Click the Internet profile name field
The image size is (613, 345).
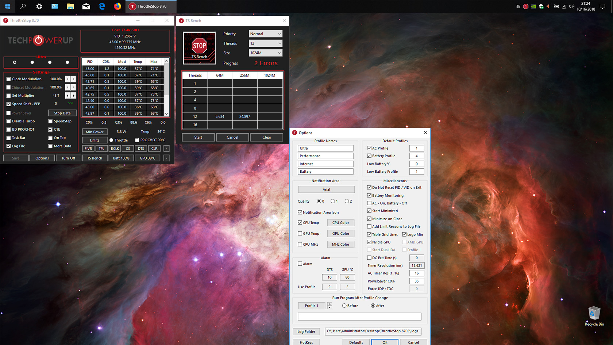[x=325, y=164]
